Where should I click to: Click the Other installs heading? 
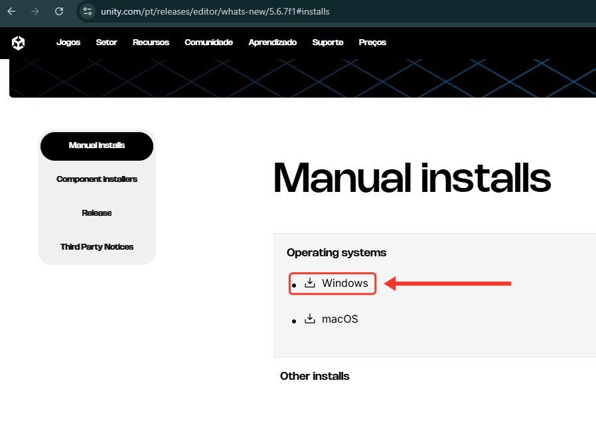click(315, 376)
